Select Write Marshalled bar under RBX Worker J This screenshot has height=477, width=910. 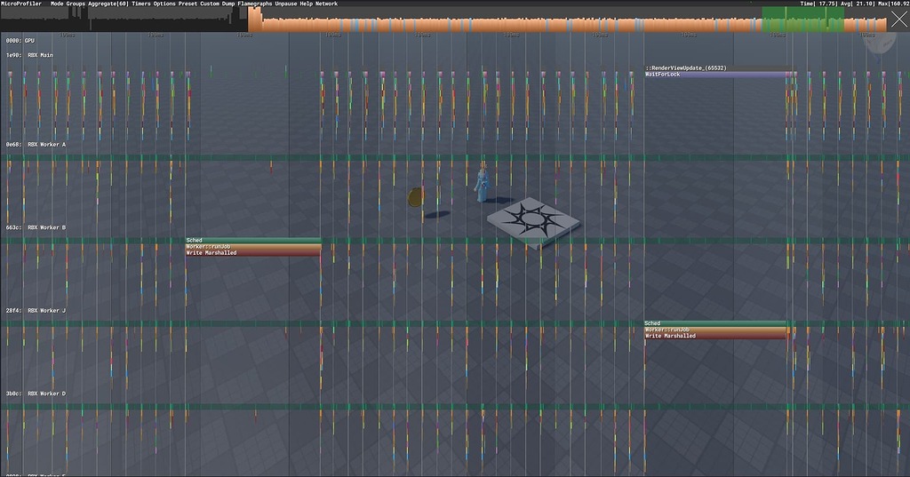(715, 336)
